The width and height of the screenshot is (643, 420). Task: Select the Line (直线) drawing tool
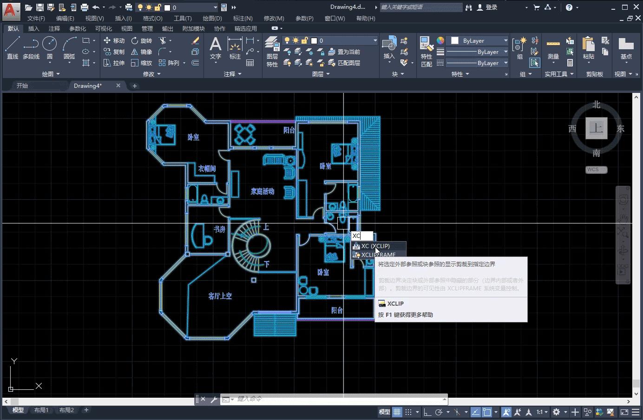click(12, 48)
